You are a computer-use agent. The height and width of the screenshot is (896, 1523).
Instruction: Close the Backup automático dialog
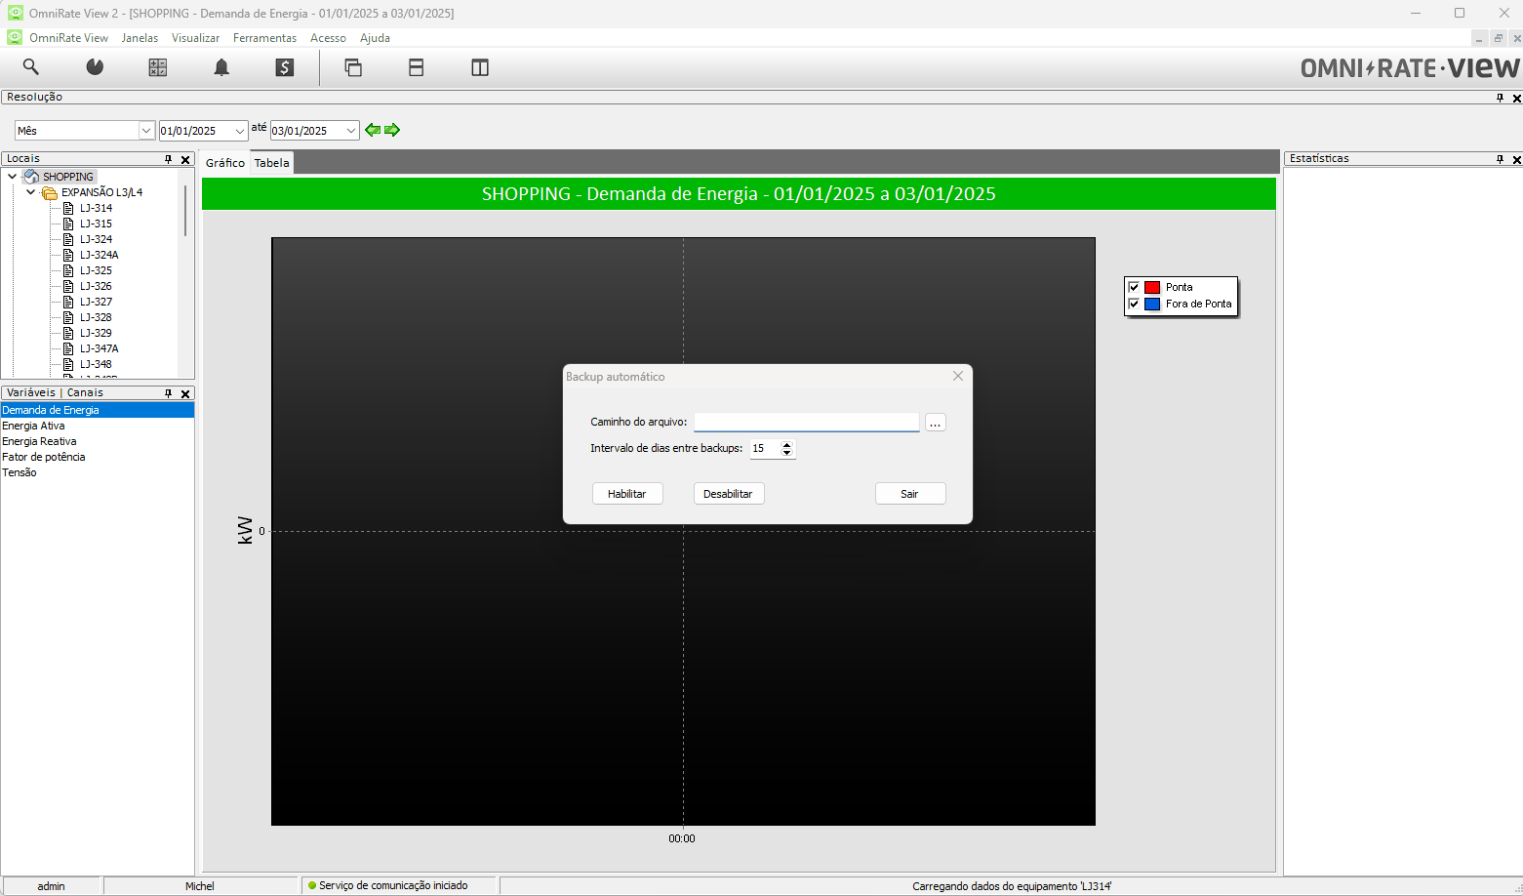[x=958, y=376]
